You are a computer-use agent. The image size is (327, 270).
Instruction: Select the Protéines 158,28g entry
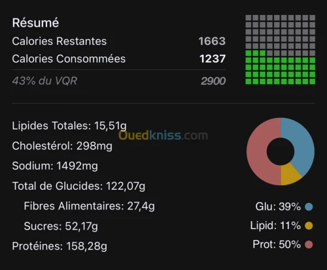coord(60,247)
